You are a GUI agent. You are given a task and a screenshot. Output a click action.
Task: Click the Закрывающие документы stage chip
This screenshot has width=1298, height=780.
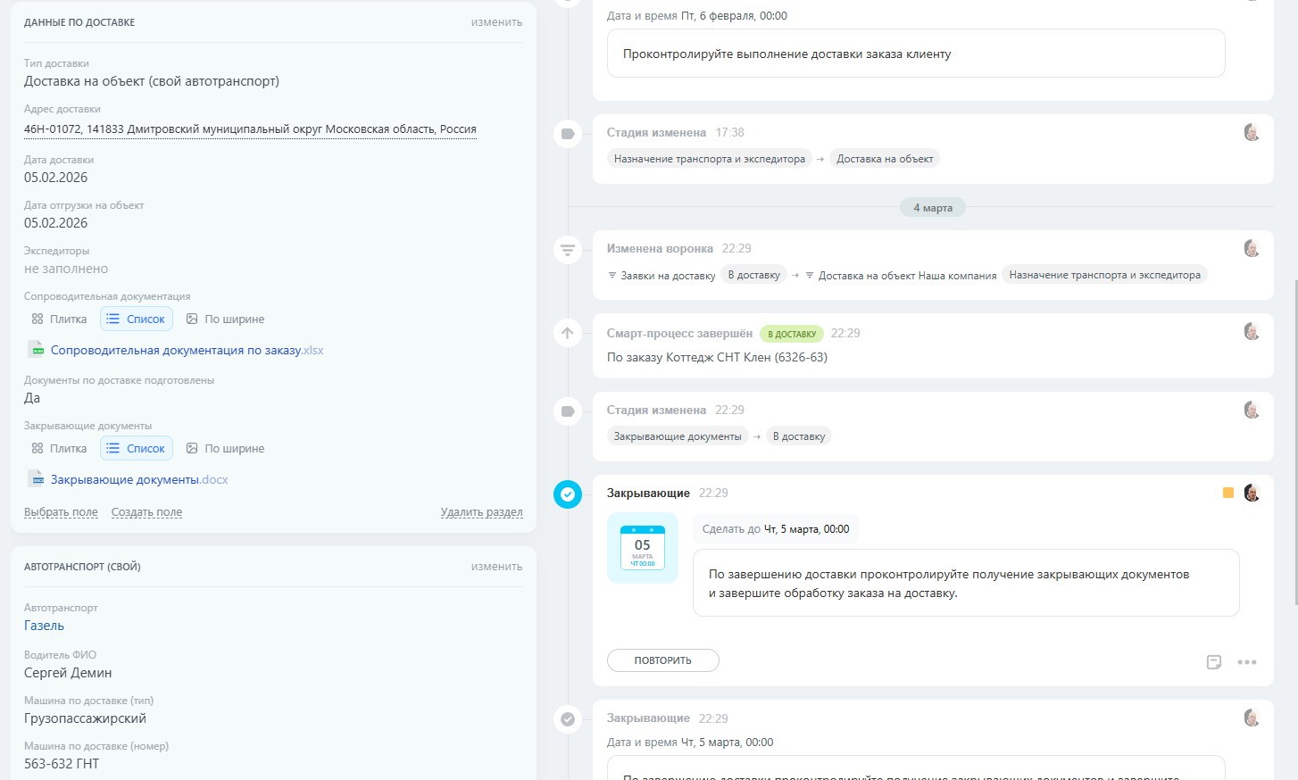(678, 436)
